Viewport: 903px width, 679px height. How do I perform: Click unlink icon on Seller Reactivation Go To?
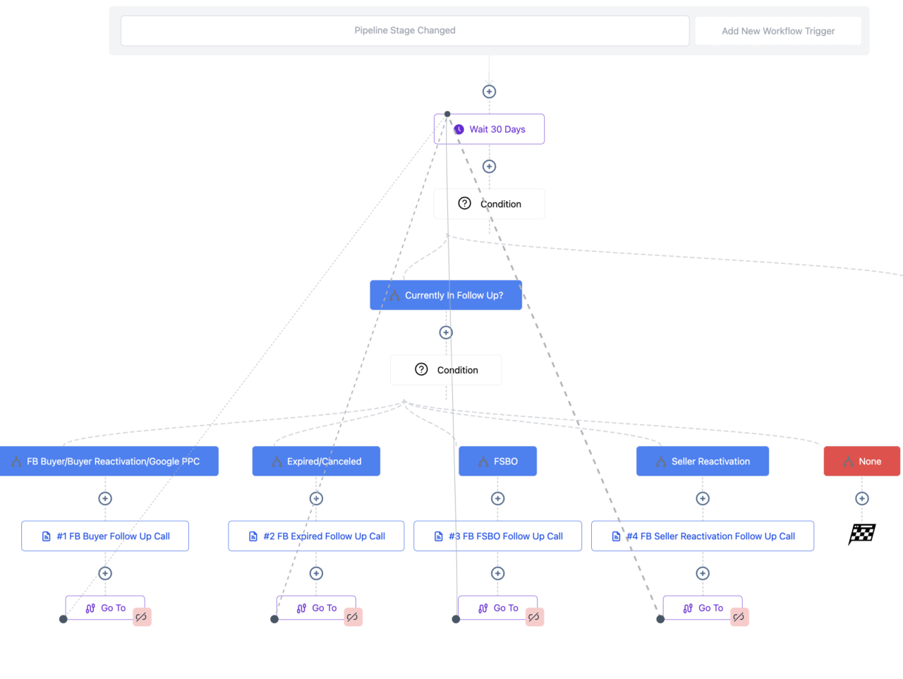[x=739, y=617]
